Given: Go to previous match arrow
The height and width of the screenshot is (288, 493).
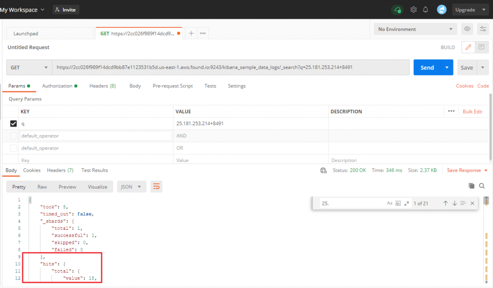Looking at the screenshot, I should pos(445,203).
